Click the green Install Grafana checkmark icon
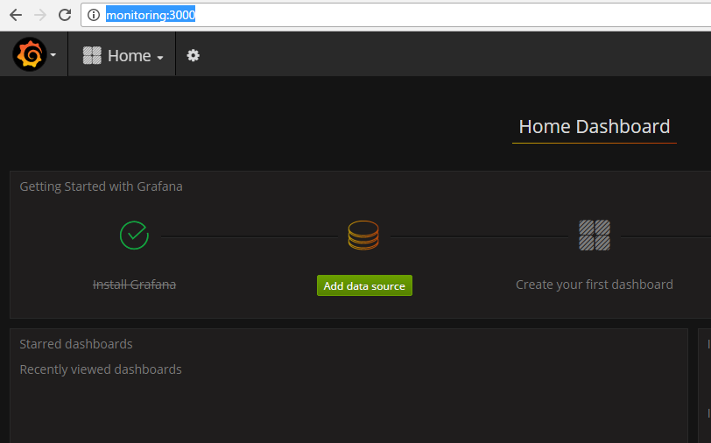Viewport: 711px width, 443px height. tap(134, 235)
